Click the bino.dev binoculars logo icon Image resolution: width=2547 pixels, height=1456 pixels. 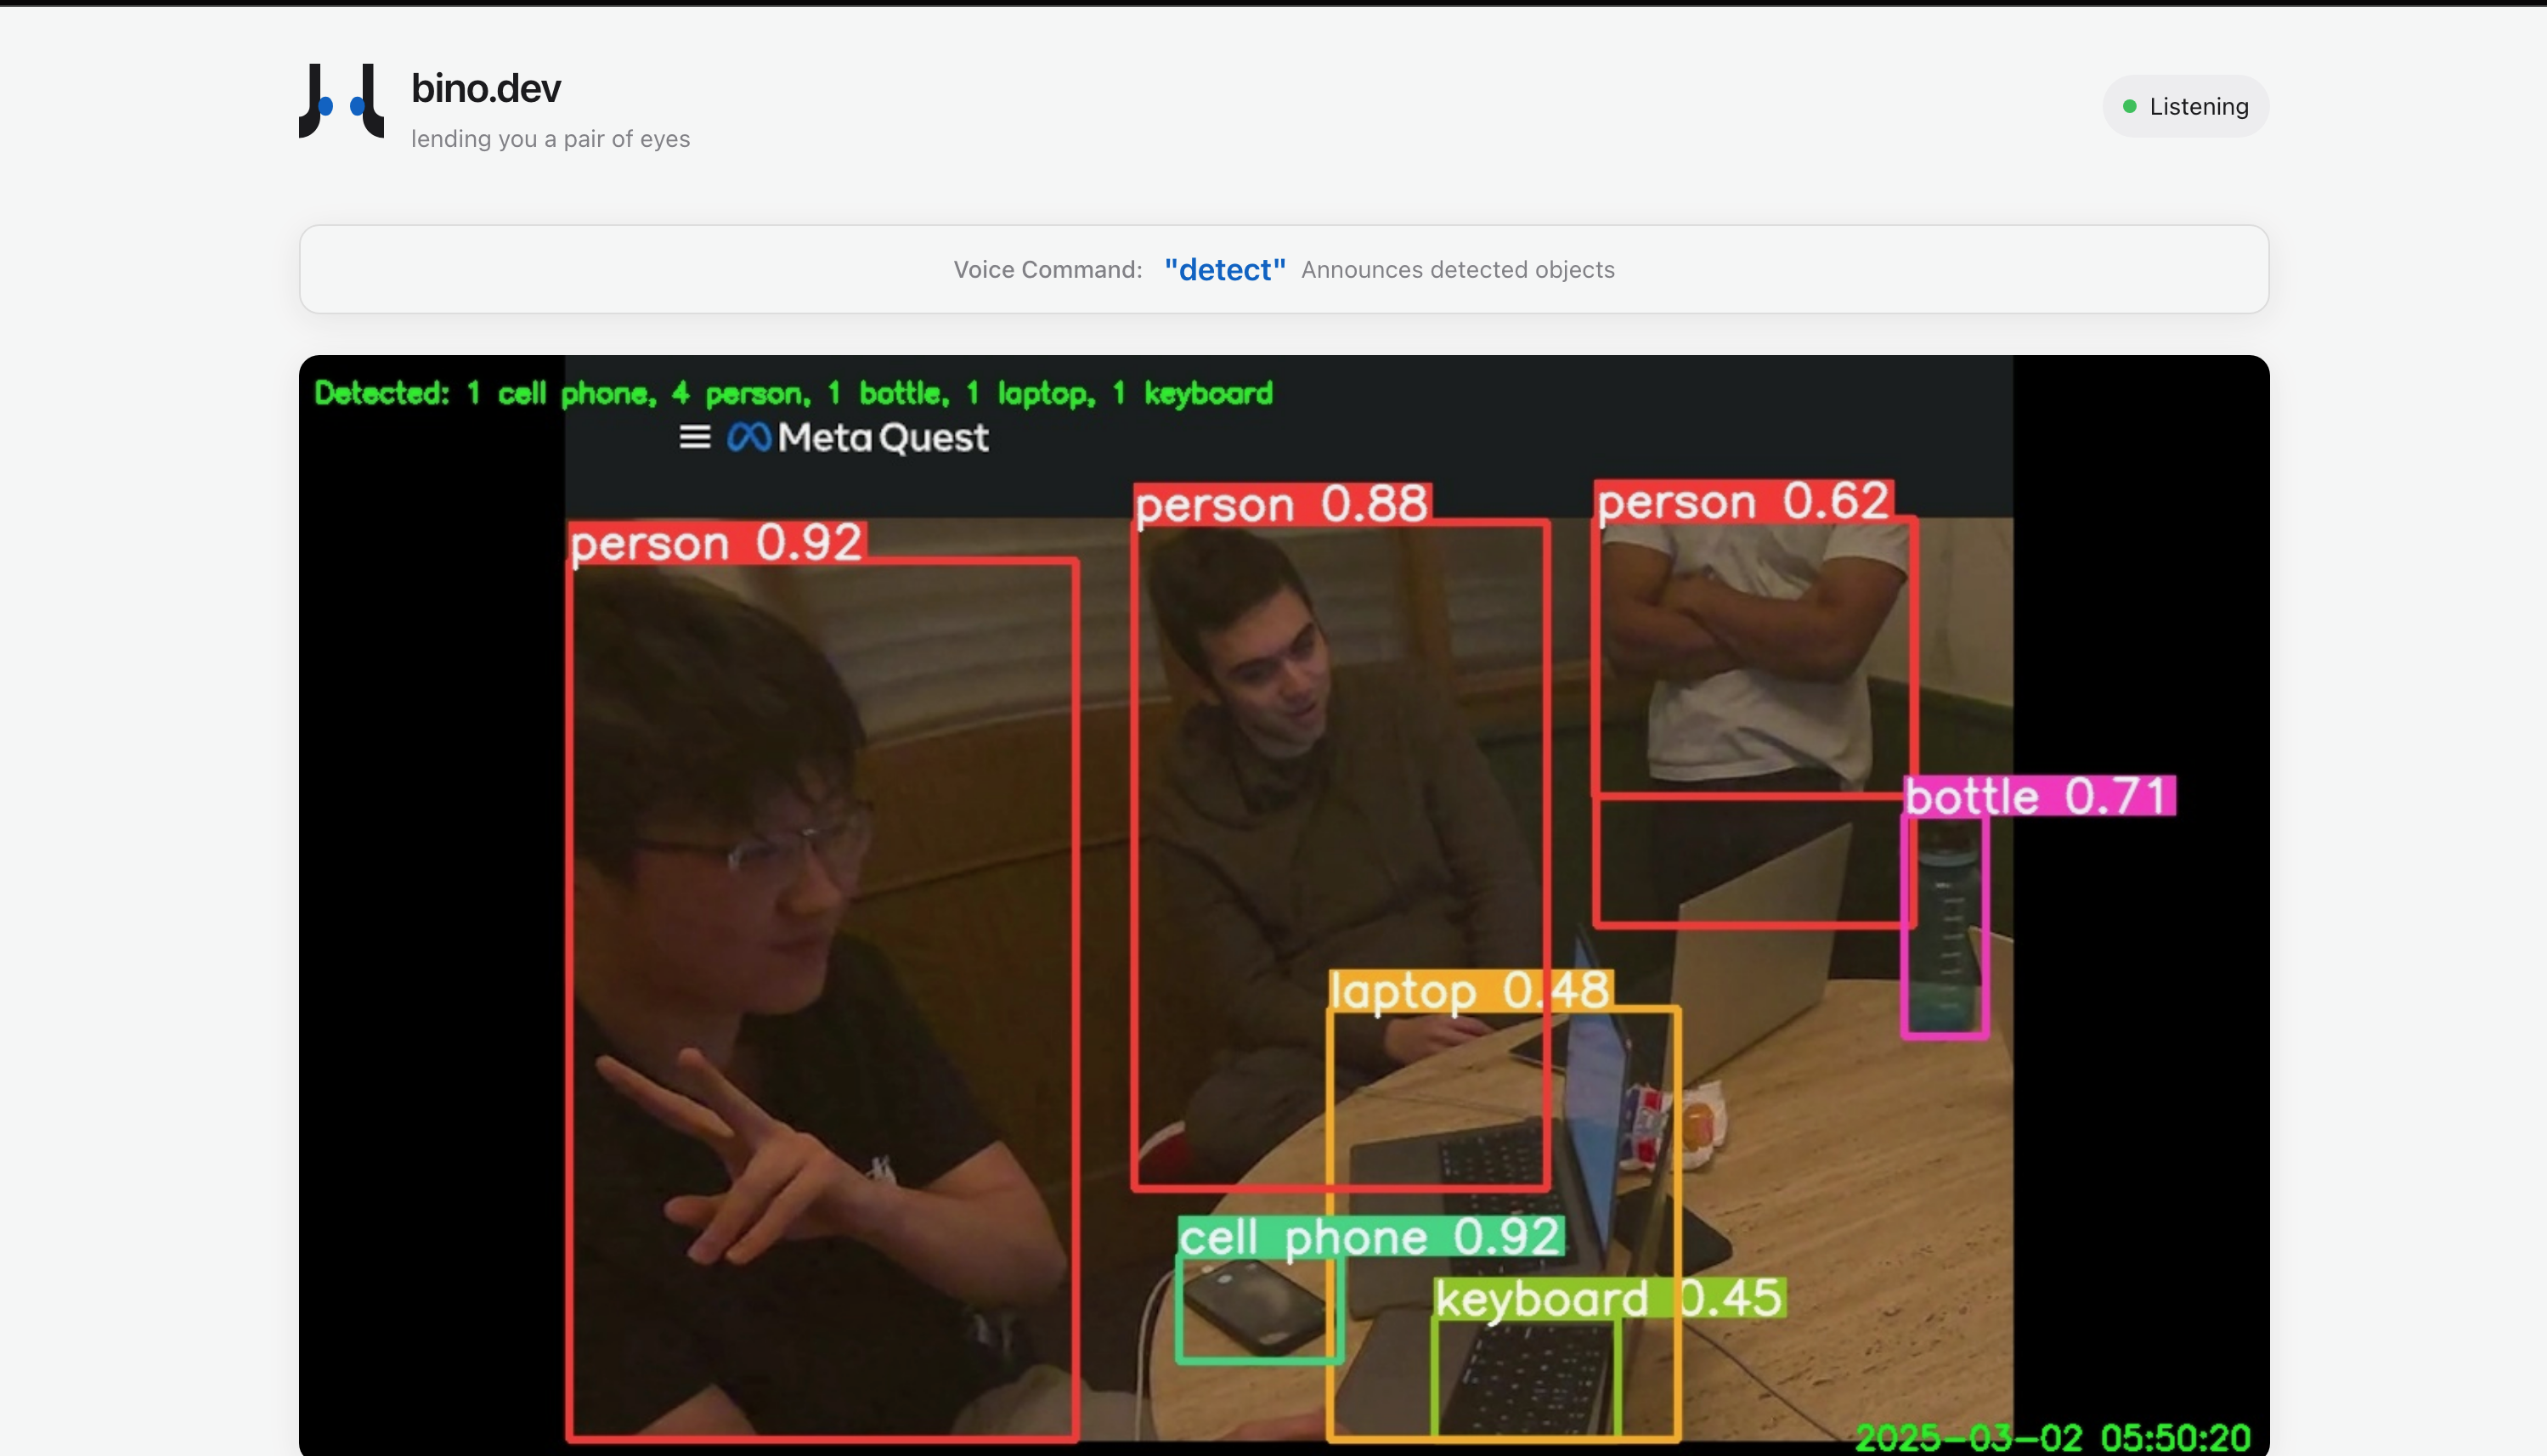tap(341, 101)
